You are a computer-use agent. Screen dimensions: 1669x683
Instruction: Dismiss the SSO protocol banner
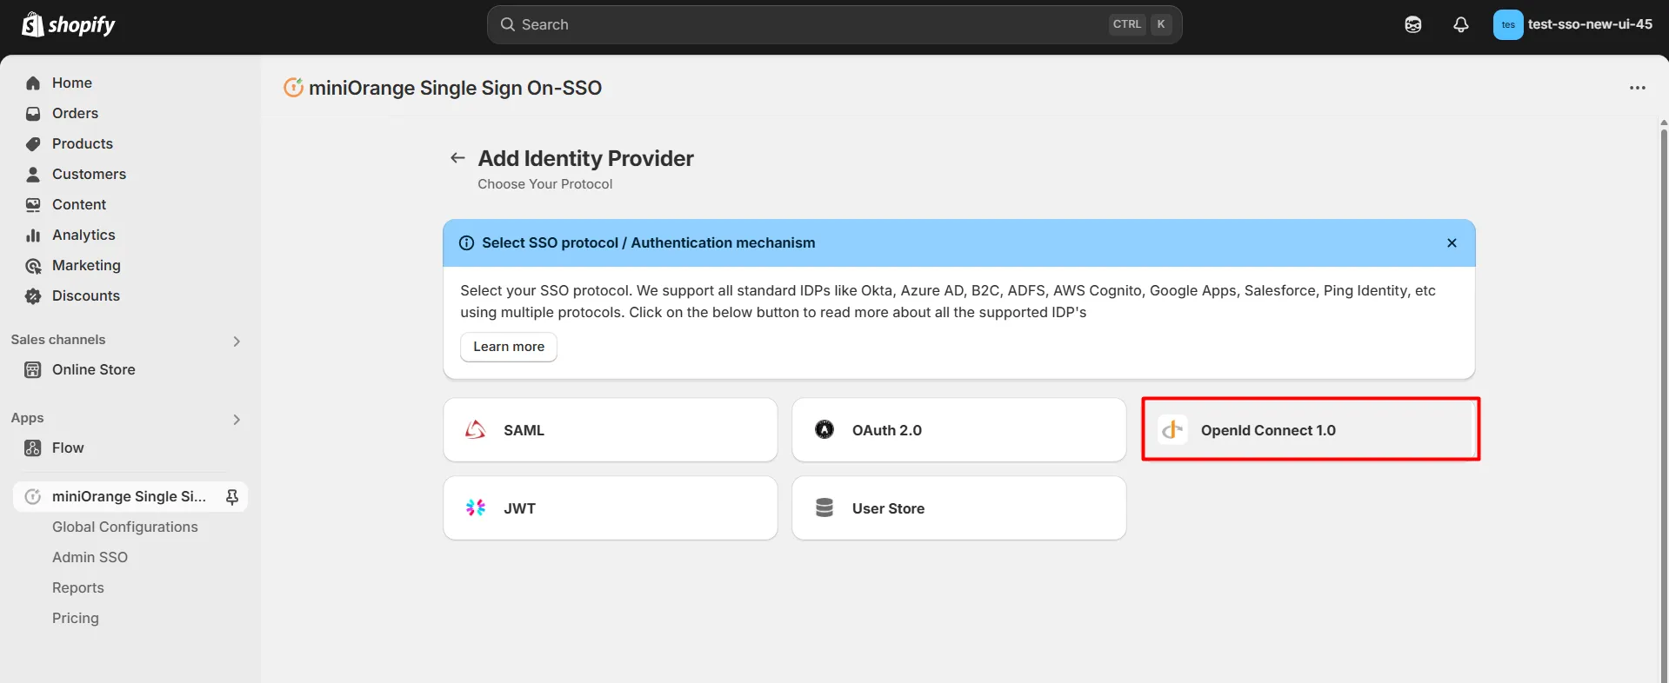(x=1452, y=243)
